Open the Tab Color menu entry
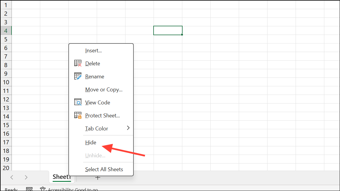This screenshot has width=340, height=191. click(97, 129)
